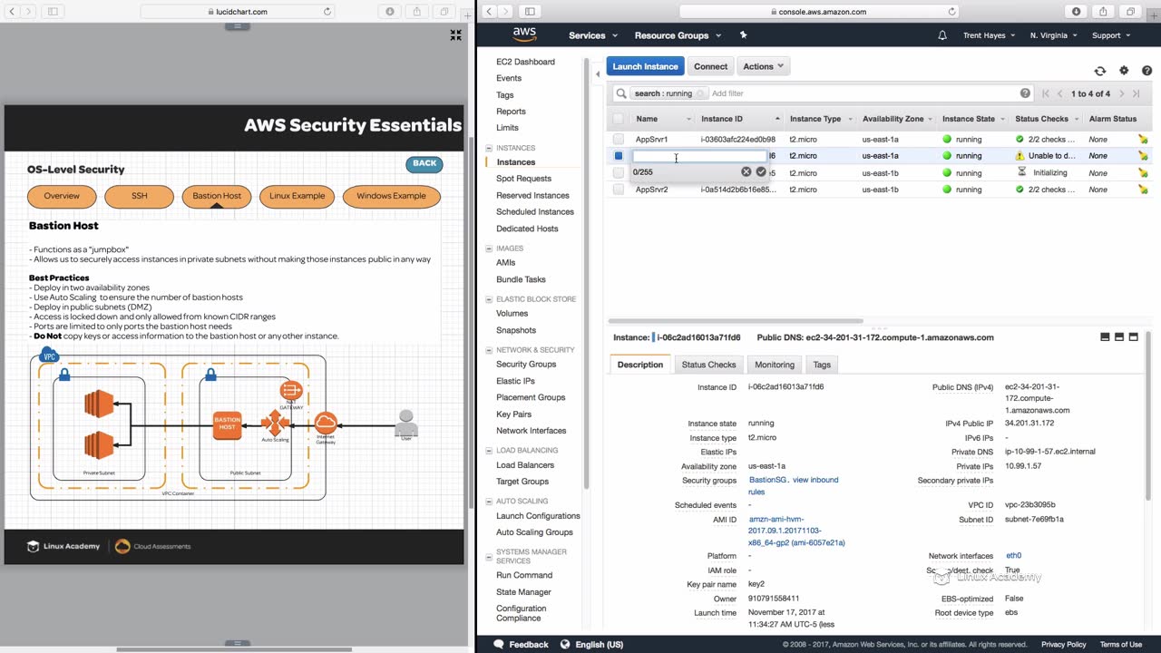Image resolution: width=1161 pixels, height=653 pixels.
Task: Collapse the LOAD BALANCING nav section
Action: point(490,451)
